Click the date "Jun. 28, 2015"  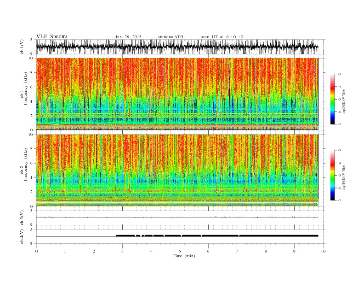click(128, 37)
